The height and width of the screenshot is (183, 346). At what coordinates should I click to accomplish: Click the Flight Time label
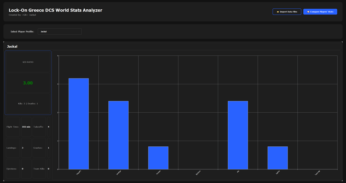tap(13, 127)
